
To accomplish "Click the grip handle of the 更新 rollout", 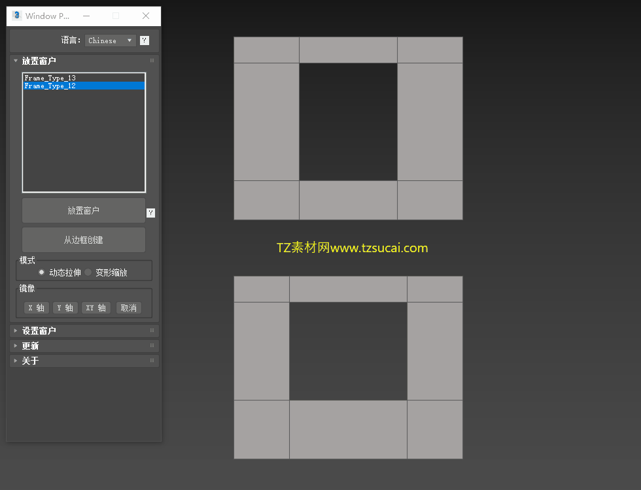I will [x=152, y=346].
